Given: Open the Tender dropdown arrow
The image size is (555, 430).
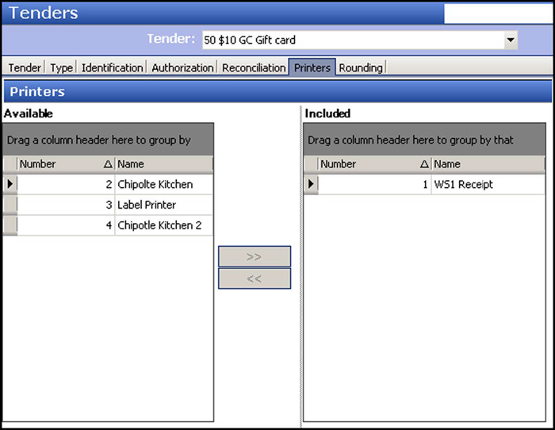Looking at the screenshot, I should point(511,40).
